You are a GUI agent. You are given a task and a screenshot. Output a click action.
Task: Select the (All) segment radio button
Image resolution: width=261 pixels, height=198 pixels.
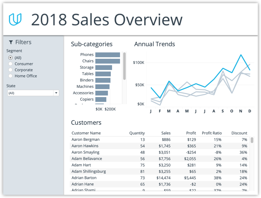coord(11,58)
